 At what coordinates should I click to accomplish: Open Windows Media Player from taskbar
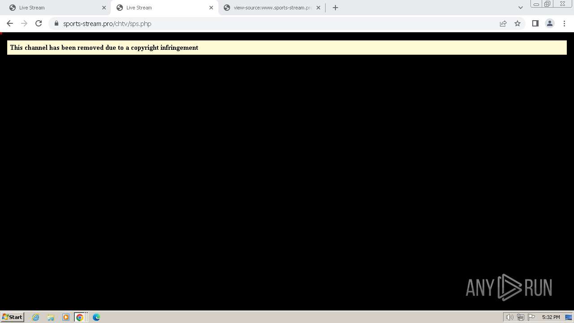pos(65,317)
